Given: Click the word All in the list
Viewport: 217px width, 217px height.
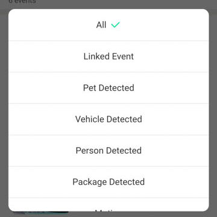Looking at the screenshot, I should (101, 25).
